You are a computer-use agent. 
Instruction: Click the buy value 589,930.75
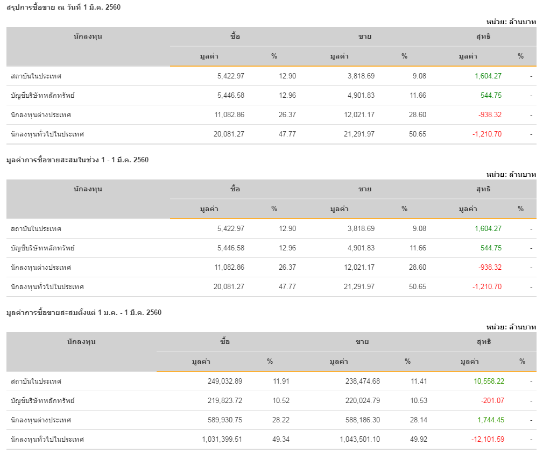coord(224,420)
